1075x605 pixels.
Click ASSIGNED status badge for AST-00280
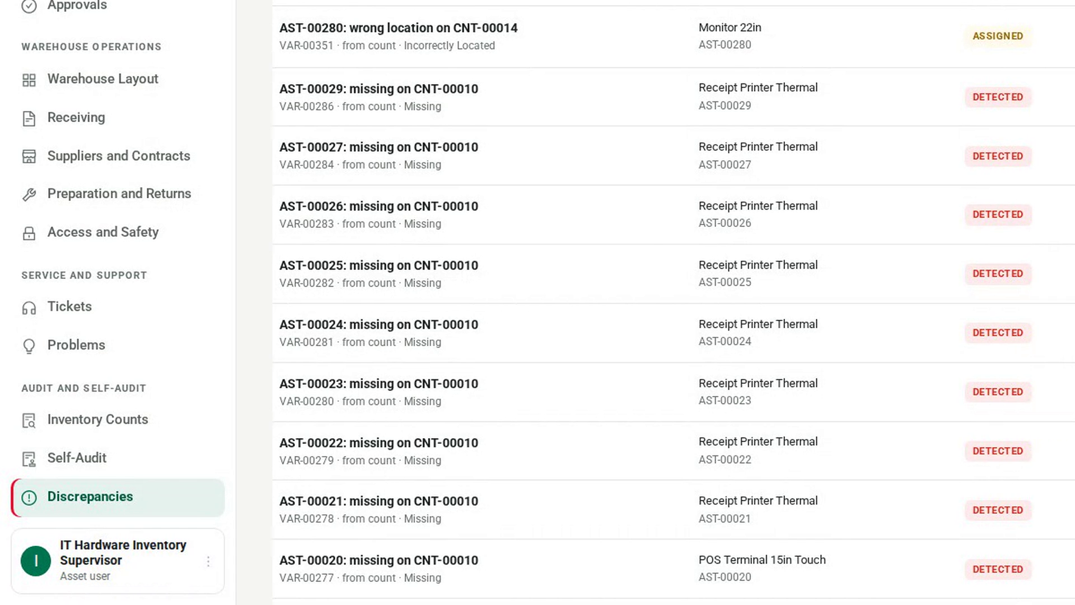[x=998, y=36]
